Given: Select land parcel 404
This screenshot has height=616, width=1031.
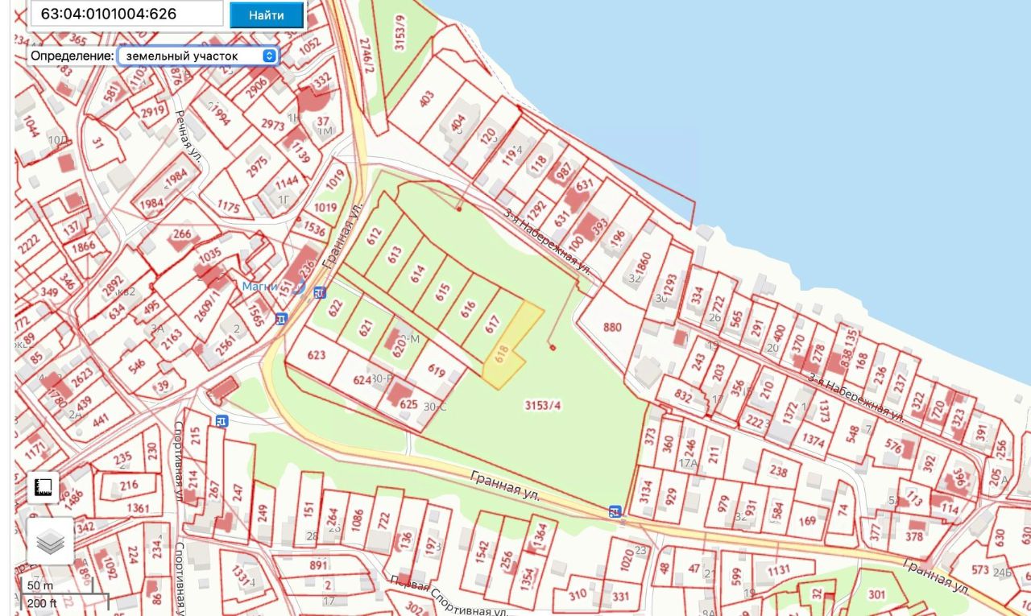Looking at the screenshot, I should tap(458, 122).
